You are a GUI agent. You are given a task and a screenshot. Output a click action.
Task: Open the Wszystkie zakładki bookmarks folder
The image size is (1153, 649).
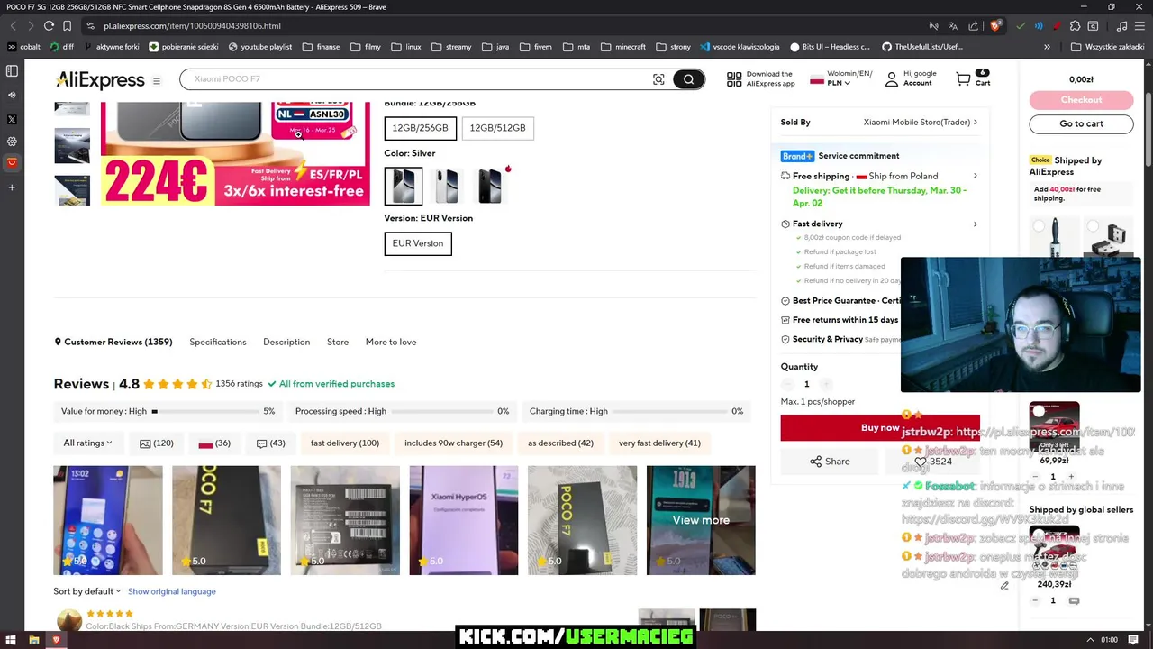[1107, 47]
